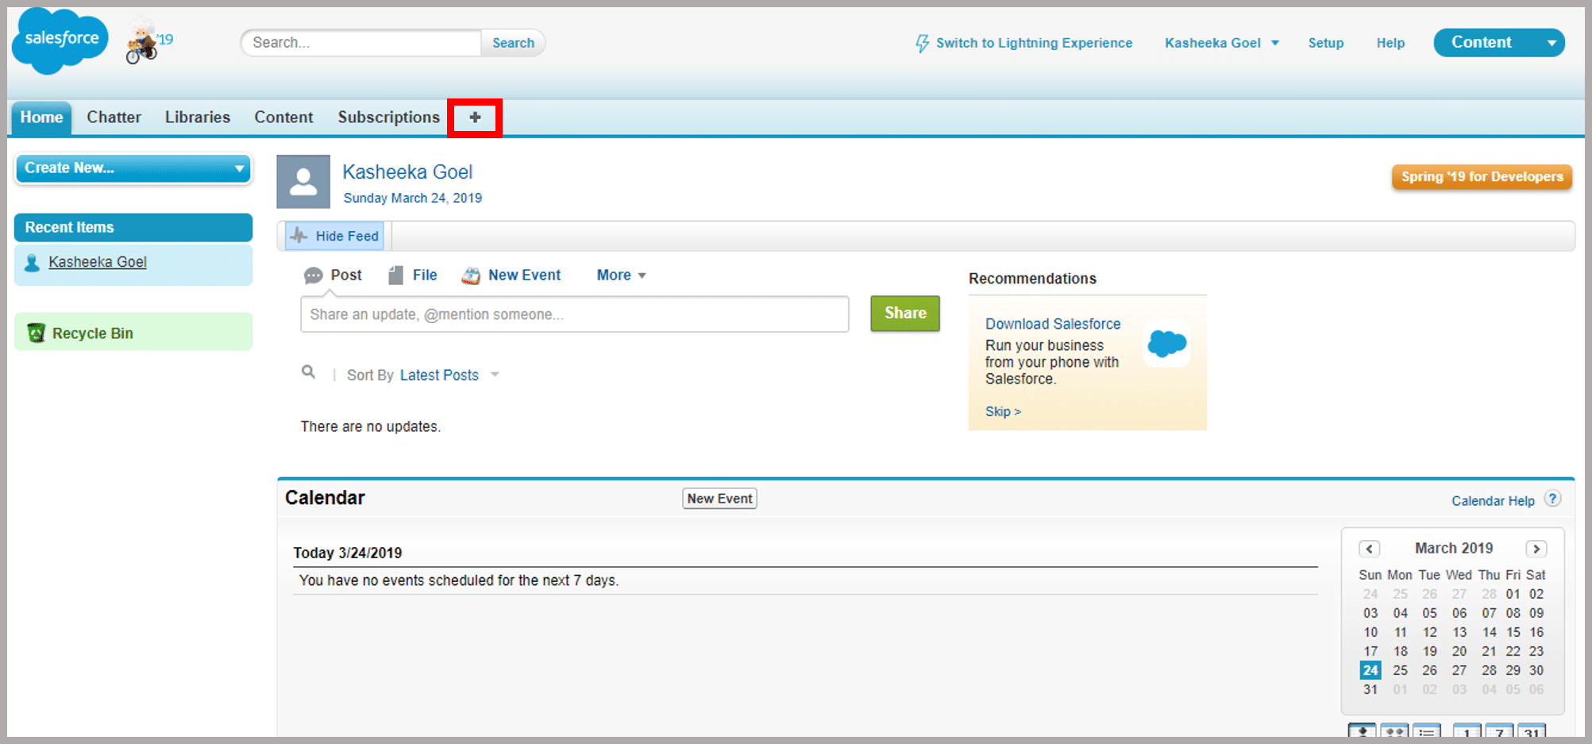Open the calendar list view icon

[x=1427, y=731]
